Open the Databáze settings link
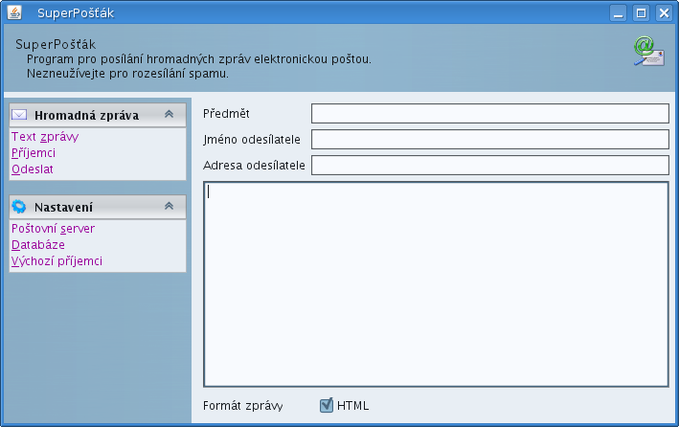679x427 pixels. pos(38,245)
